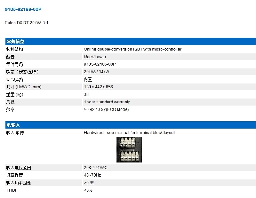Click the '40~70Hz' frequency value
The image size is (256, 198).
click(92, 175)
